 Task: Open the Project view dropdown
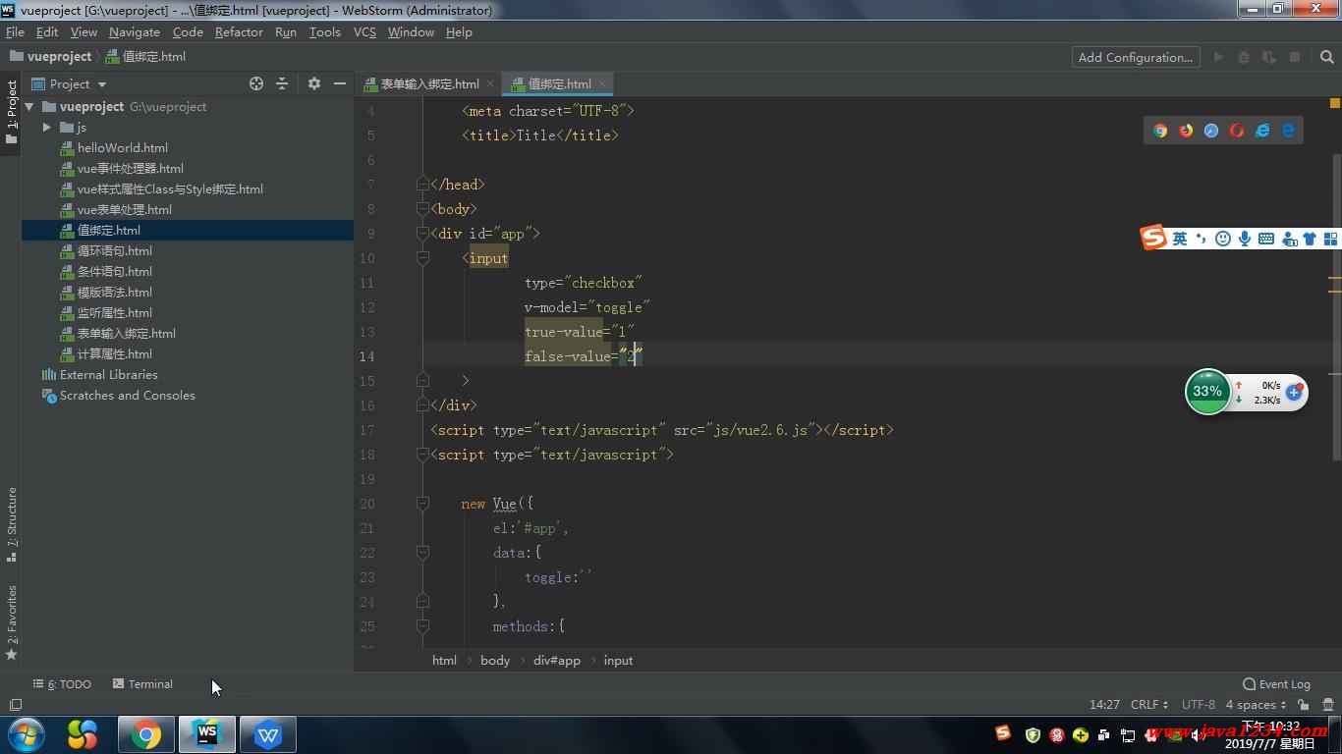click(x=69, y=84)
